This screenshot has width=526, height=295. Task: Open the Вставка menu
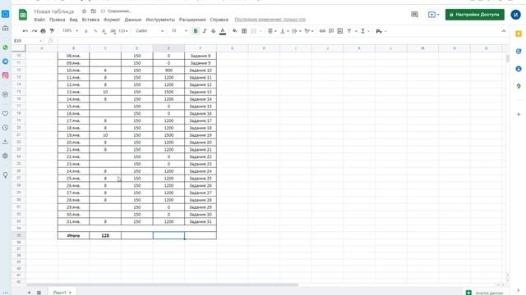click(90, 20)
